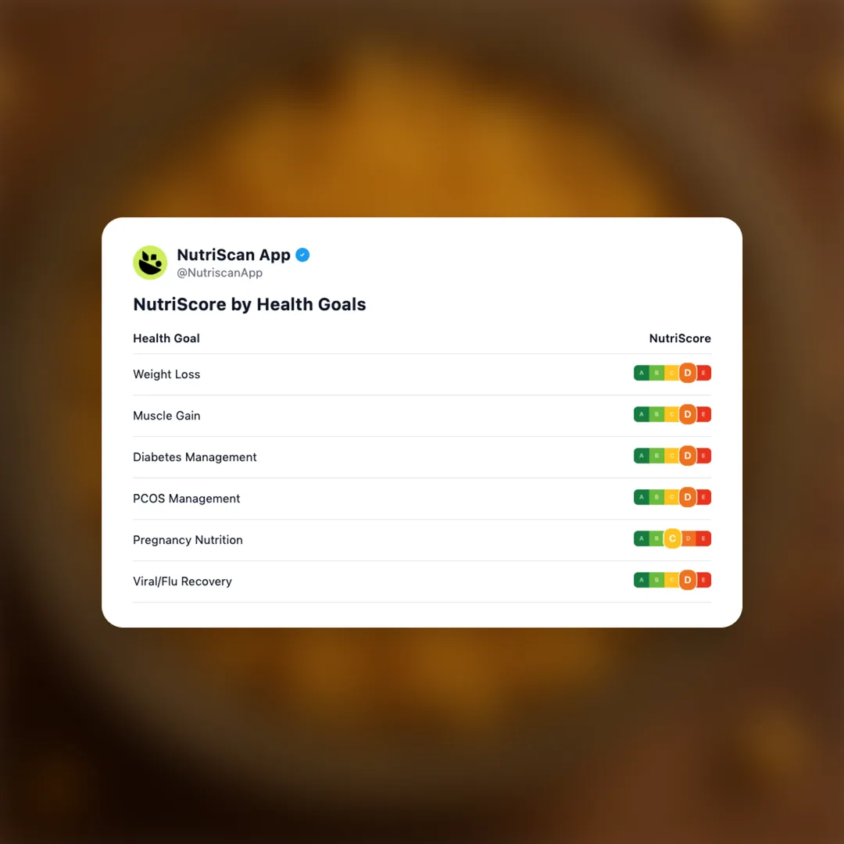
Task: Click the green A segment in Weight Loss score
Action: 642,374
